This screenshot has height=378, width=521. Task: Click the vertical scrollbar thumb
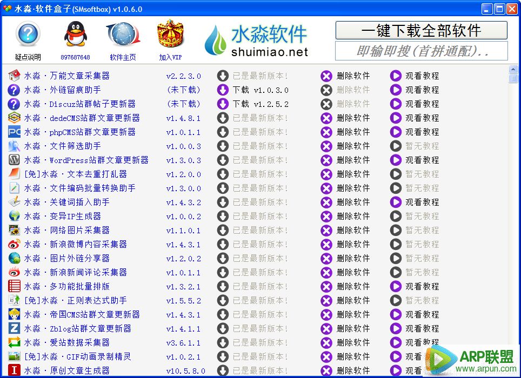pyautogui.click(x=513, y=78)
